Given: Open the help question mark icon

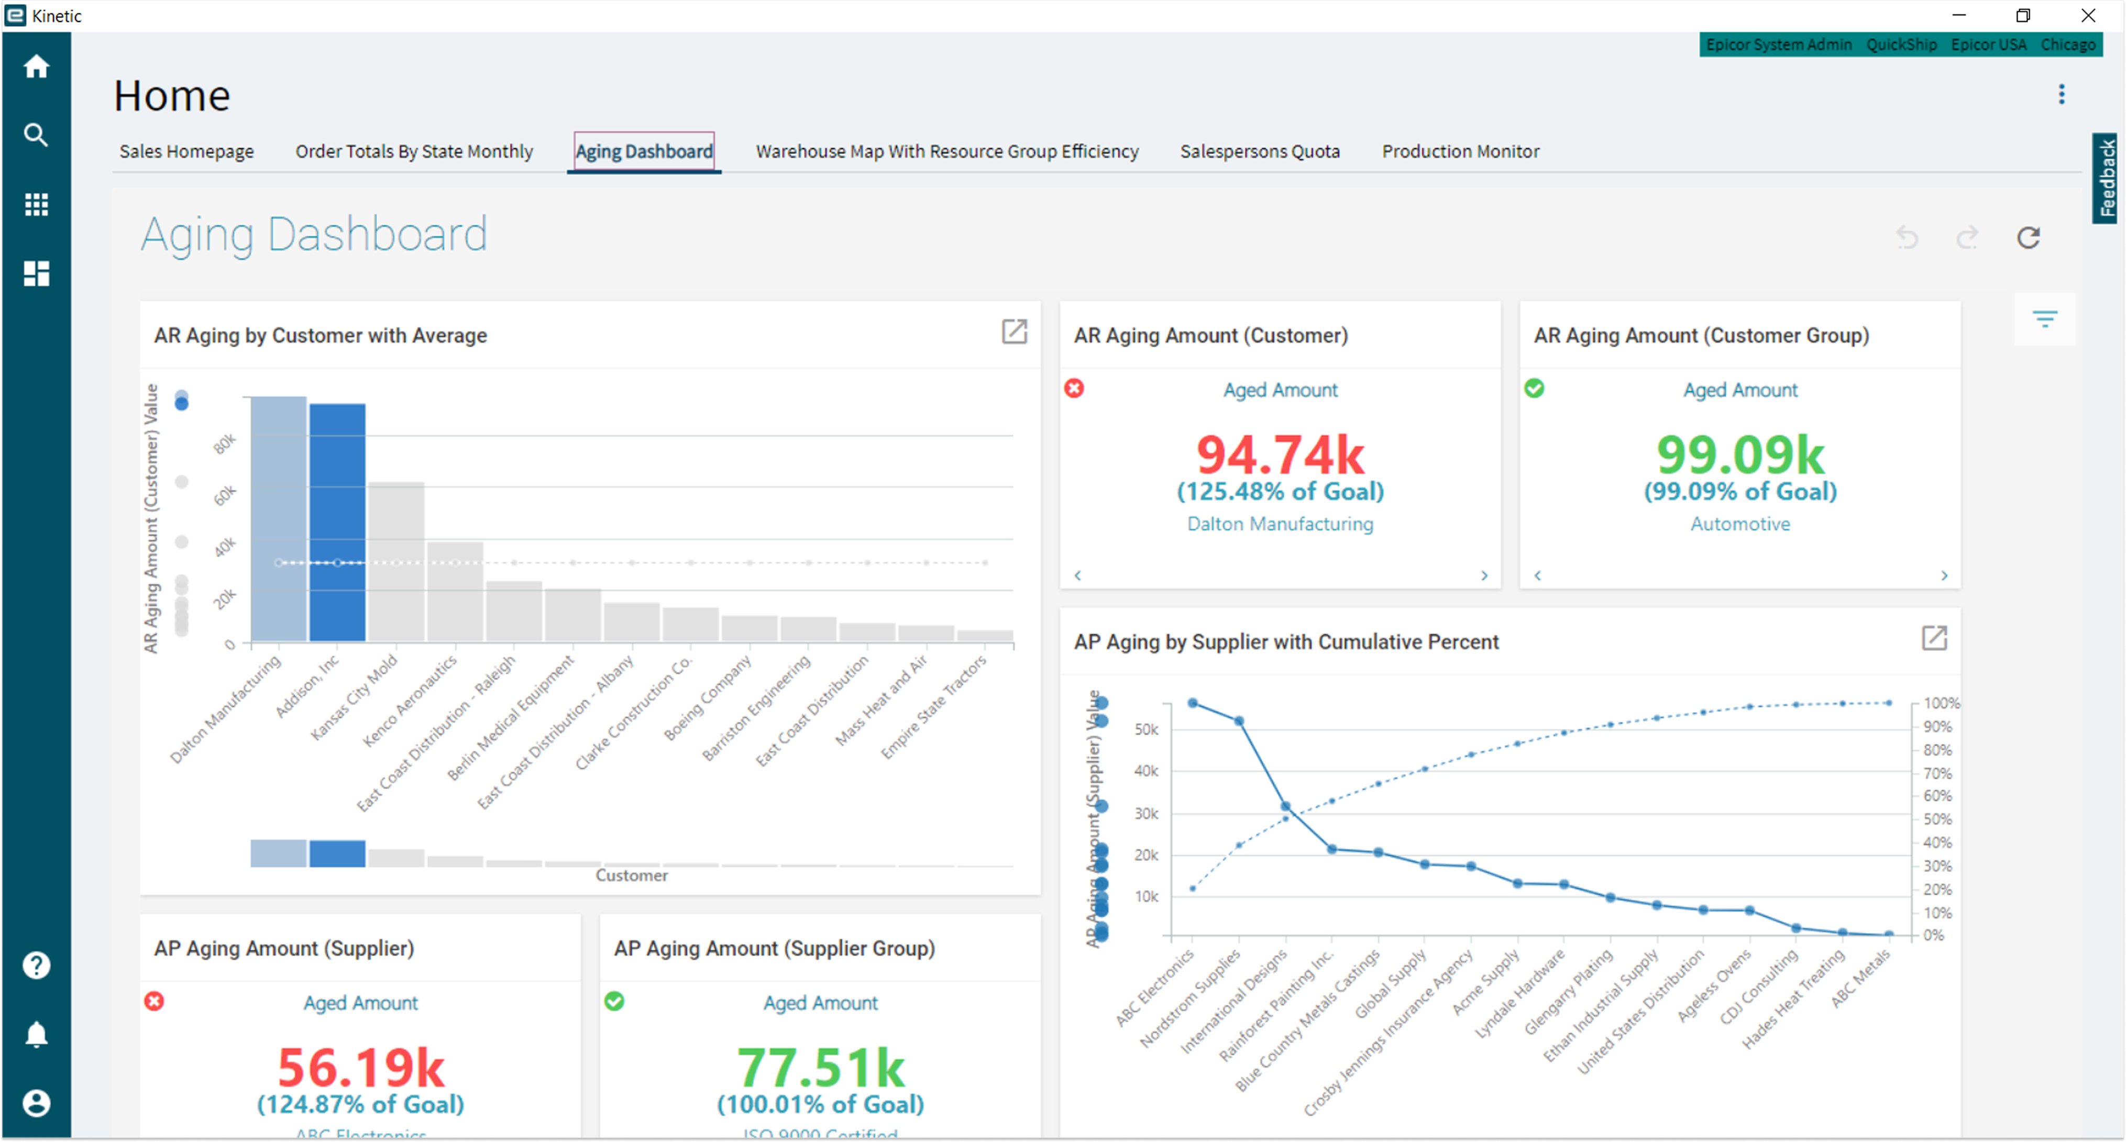Looking at the screenshot, I should click(36, 964).
